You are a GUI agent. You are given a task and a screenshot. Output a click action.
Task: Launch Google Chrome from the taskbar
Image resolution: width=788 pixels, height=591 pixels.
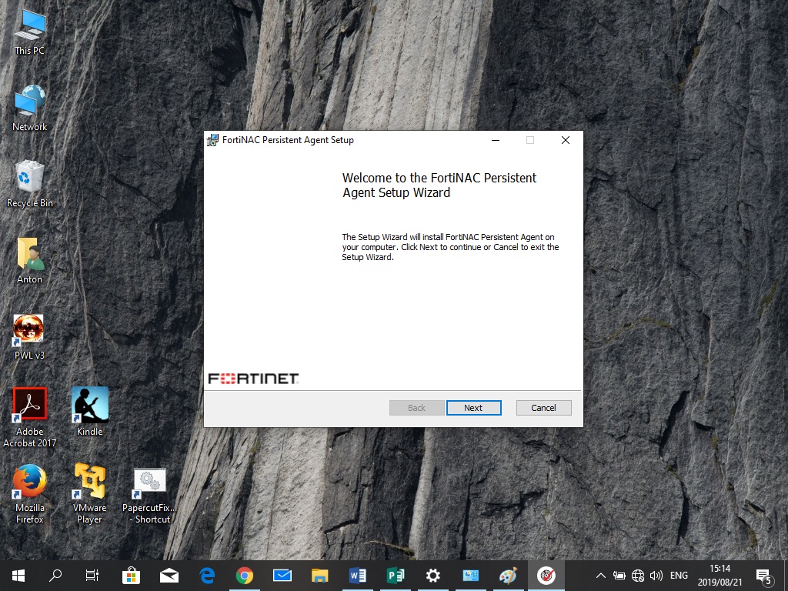(245, 575)
